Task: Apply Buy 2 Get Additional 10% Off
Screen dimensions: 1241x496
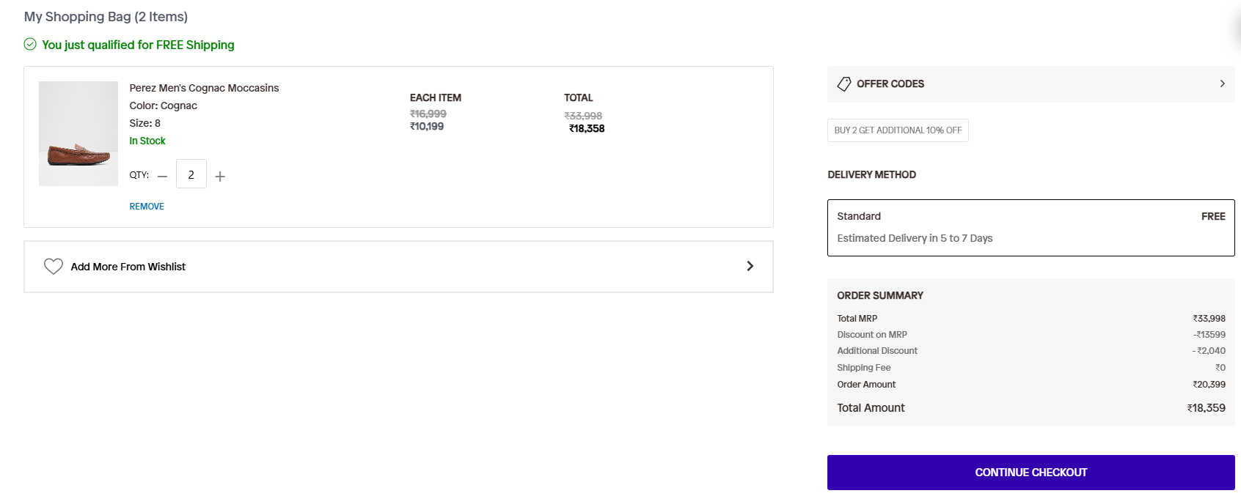Action: pos(898,130)
